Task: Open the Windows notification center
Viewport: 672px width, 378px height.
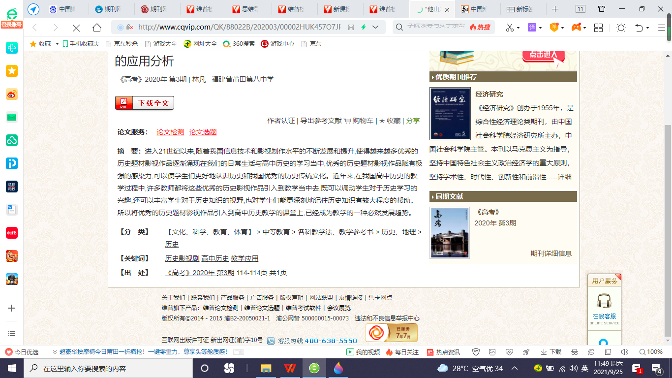Action: coord(656,368)
